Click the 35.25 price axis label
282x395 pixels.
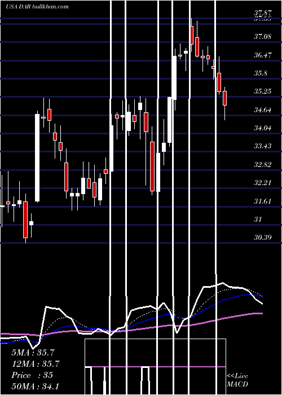click(x=263, y=91)
